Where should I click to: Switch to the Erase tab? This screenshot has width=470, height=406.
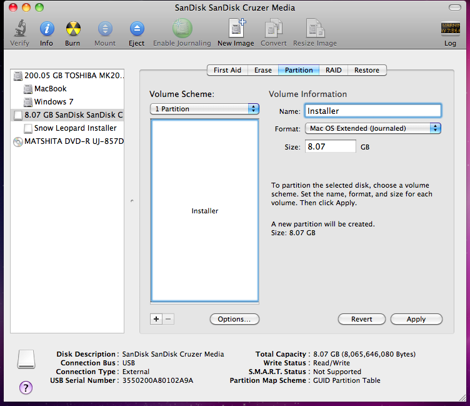(263, 70)
